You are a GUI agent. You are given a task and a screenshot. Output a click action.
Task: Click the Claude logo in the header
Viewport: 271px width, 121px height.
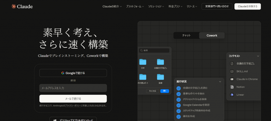(x=22, y=6)
